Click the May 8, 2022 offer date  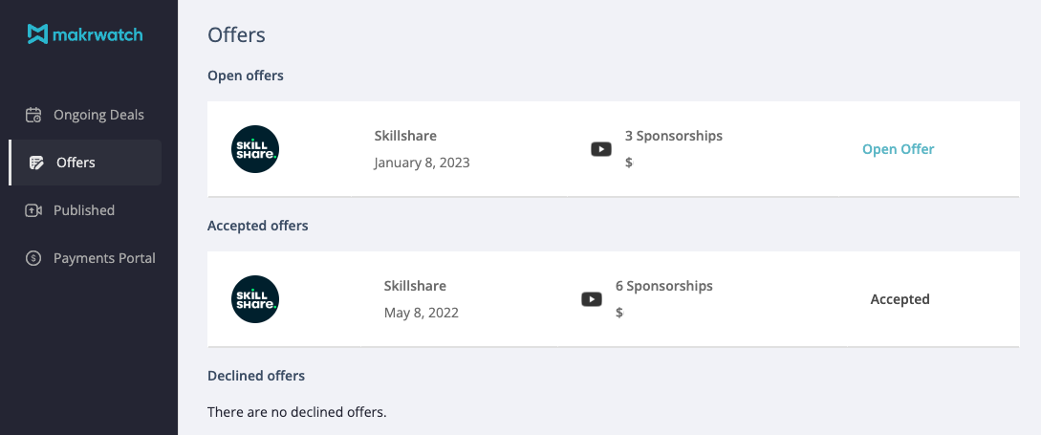[421, 313]
